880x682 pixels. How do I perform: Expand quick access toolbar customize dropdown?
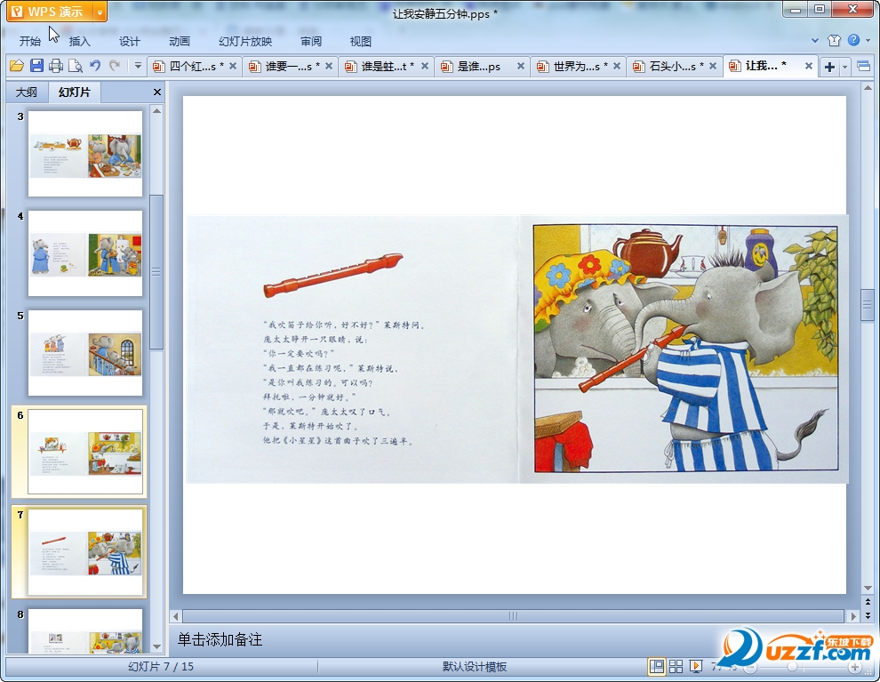click(138, 66)
